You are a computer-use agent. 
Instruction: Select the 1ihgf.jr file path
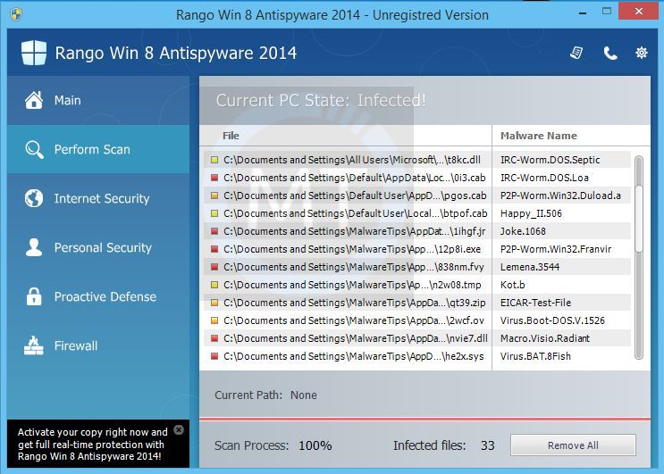click(355, 231)
